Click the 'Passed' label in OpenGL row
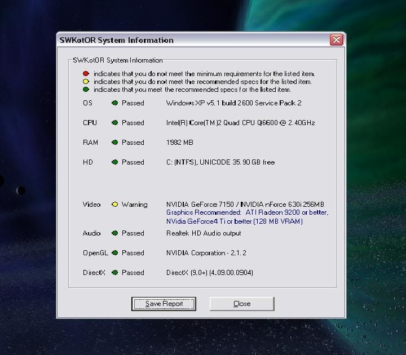Screen dimensions: 406x355 (x=133, y=253)
